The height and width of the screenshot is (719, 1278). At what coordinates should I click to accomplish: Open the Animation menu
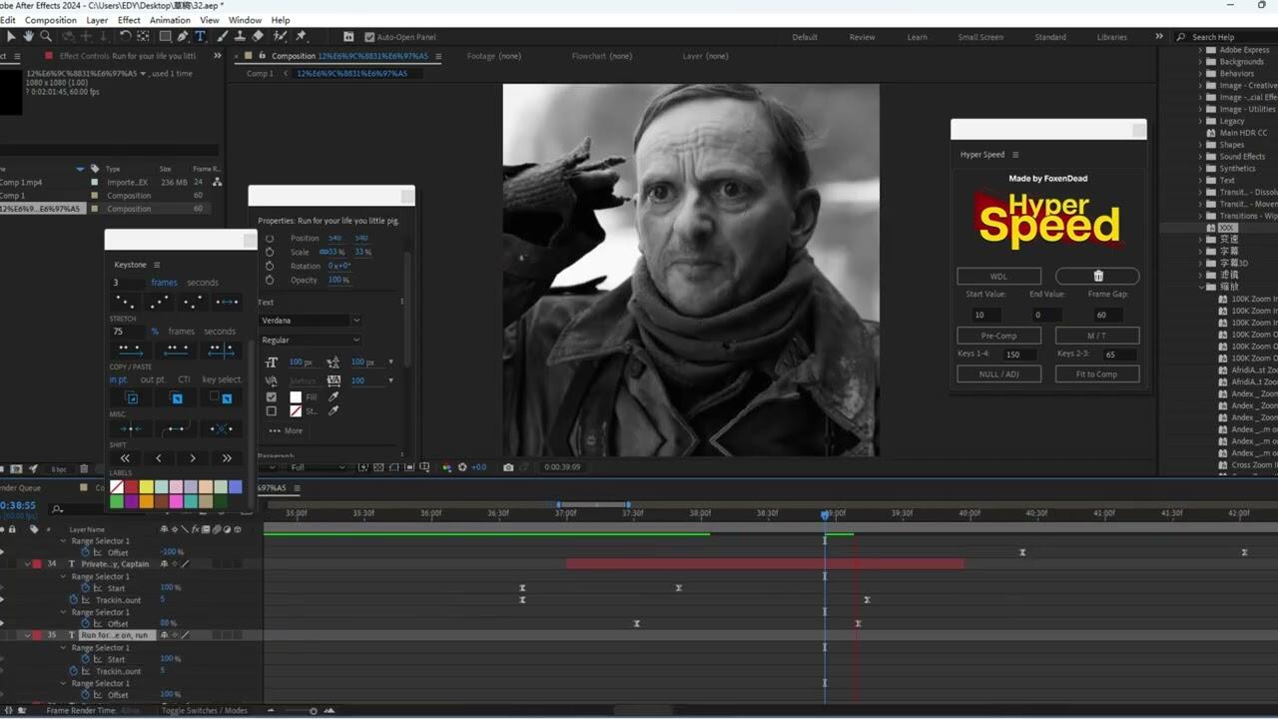click(x=170, y=20)
